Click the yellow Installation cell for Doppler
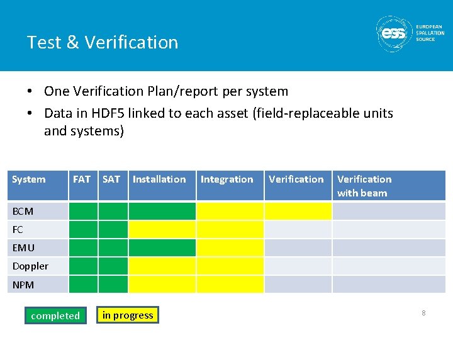This screenshot has width=453, height=340. (x=162, y=266)
